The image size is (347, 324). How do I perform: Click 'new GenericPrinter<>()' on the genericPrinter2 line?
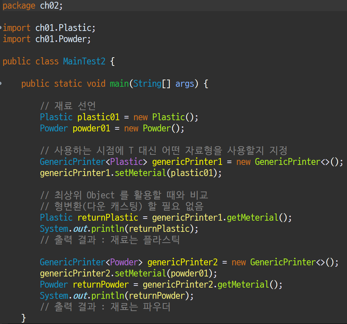285,262
